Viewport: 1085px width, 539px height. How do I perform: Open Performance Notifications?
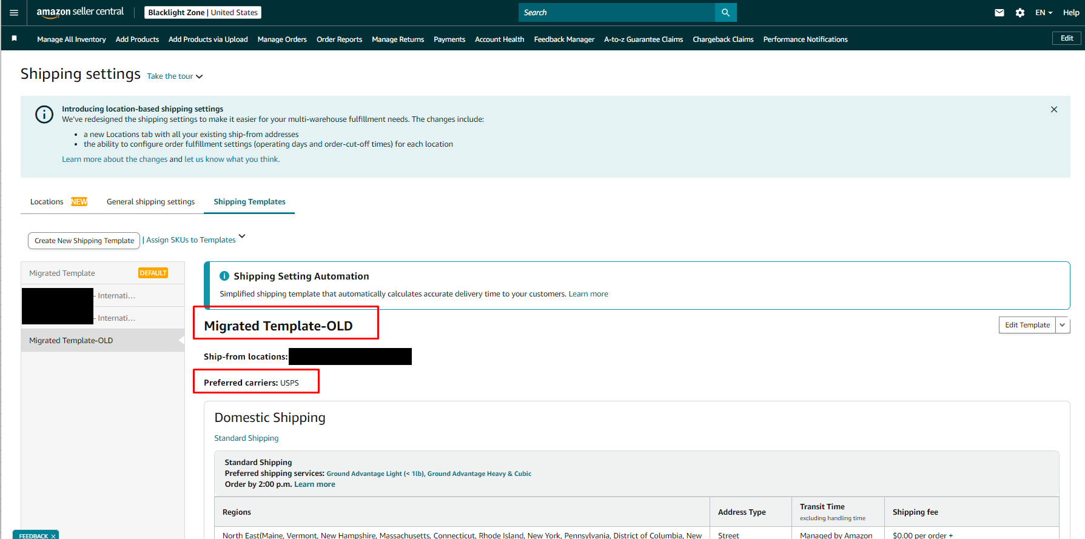pyautogui.click(x=805, y=39)
